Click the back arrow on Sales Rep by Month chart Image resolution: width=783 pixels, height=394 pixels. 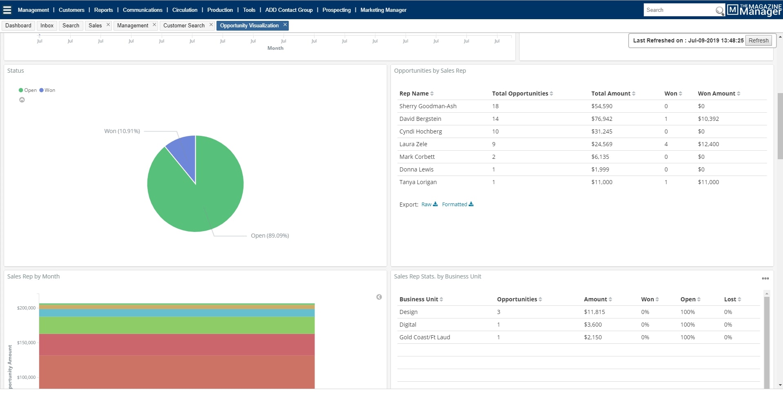tap(379, 297)
